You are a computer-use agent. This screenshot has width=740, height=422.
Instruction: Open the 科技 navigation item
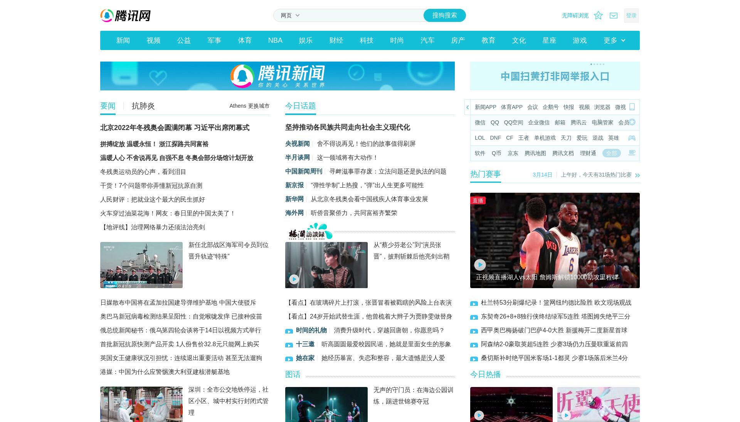click(367, 40)
